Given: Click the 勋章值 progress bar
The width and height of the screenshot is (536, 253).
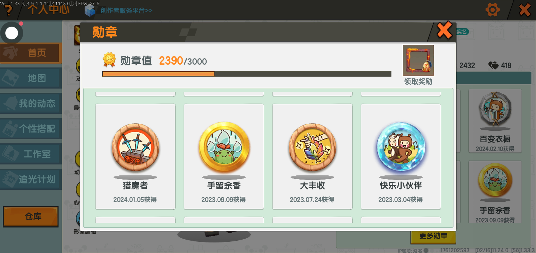Looking at the screenshot, I should point(247,74).
